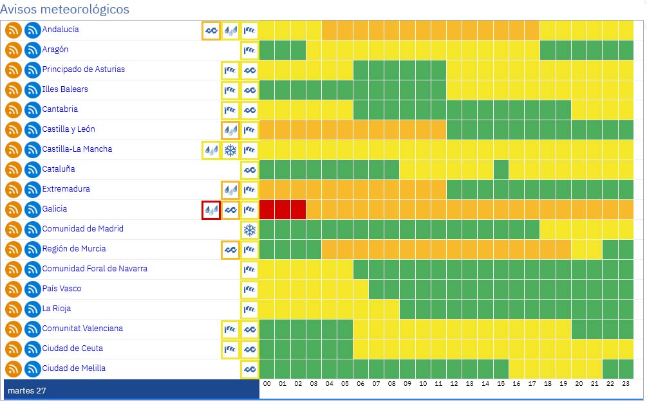Open the blue feed icon for Galicia

click(x=33, y=210)
